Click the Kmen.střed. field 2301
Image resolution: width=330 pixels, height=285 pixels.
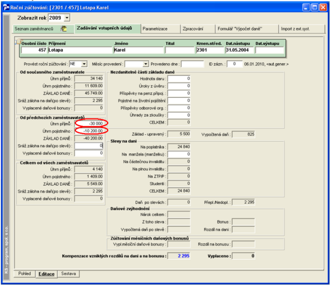(210, 50)
